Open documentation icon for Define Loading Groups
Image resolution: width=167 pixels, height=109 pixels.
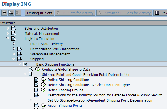coord(37,90)
